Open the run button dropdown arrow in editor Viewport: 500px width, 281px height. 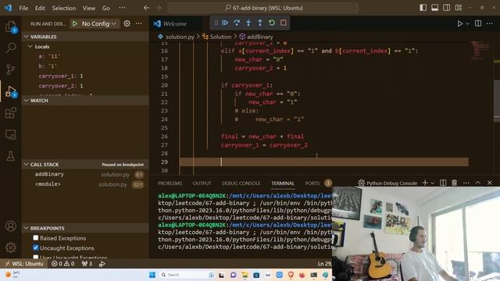[467, 23]
